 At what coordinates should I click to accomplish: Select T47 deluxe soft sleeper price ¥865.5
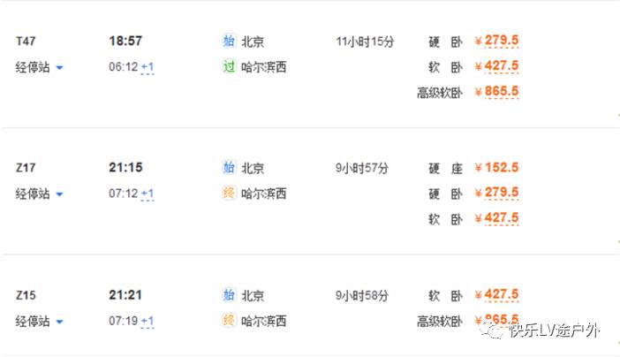click(496, 91)
